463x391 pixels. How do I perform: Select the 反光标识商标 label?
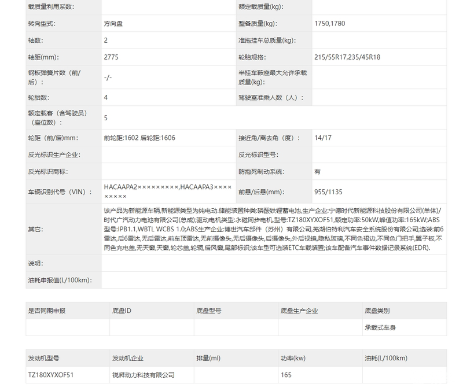(x=48, y=172)
